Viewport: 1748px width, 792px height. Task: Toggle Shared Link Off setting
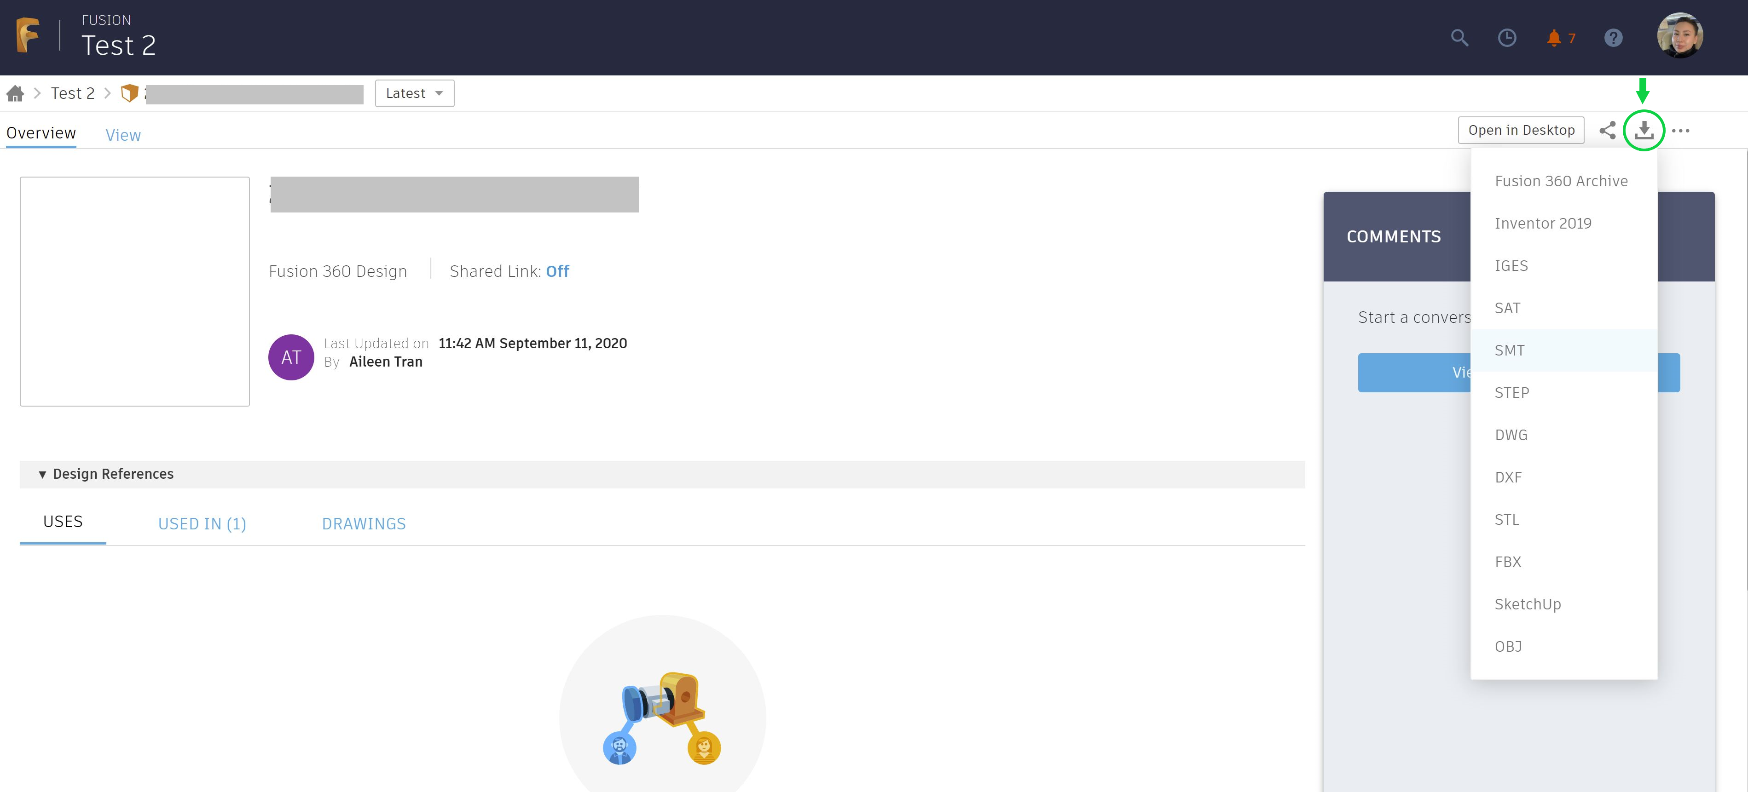click(557, 271)
